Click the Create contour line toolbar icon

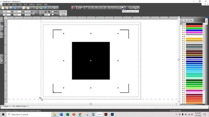point(123,8)
